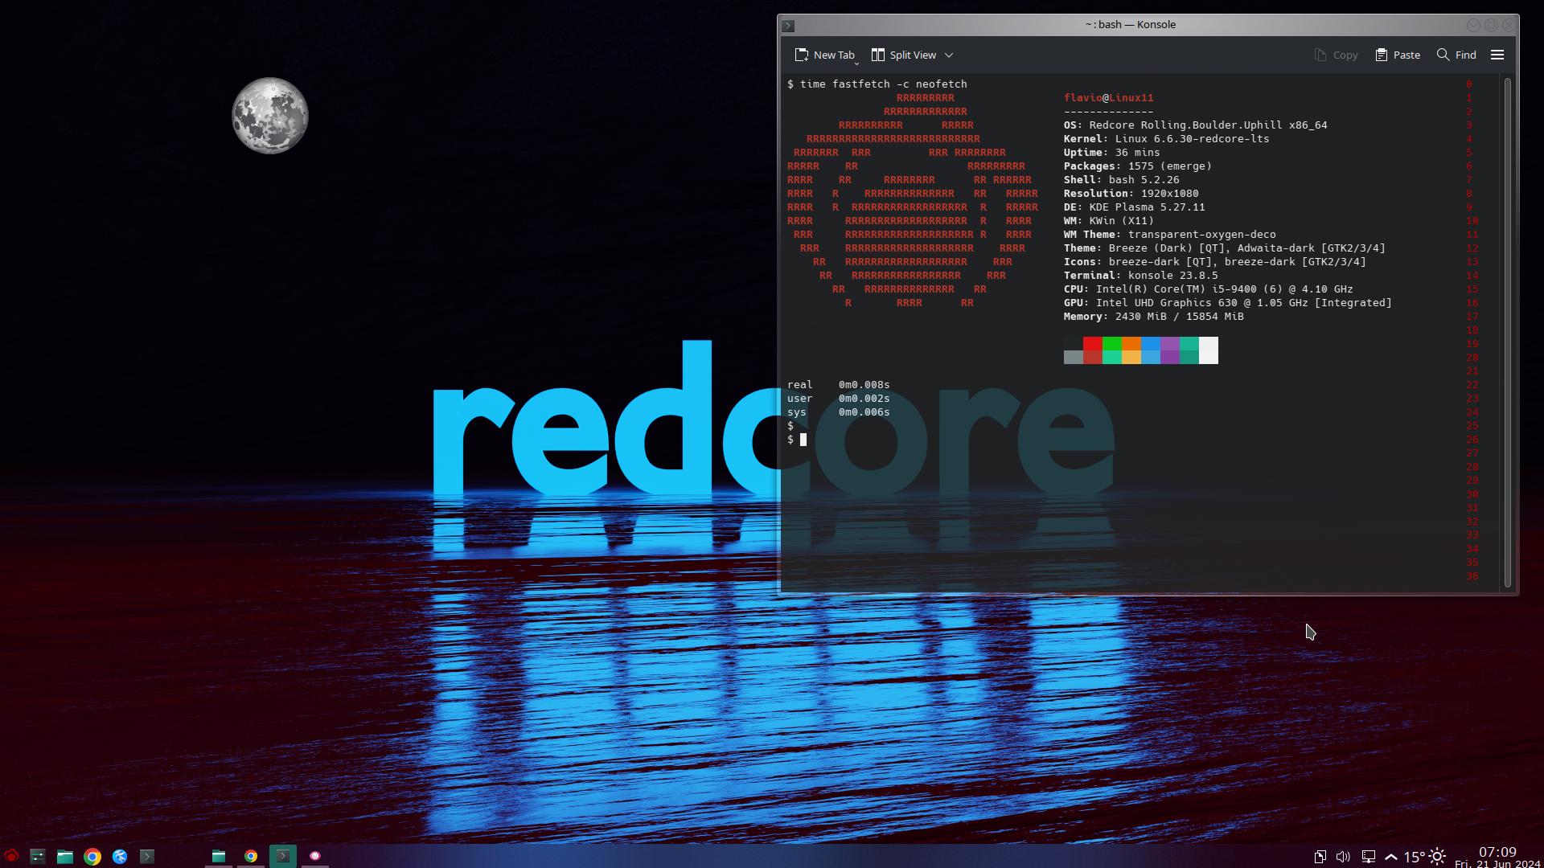Open the blue bird browser launcher
The image size is (1544, 868).
point(120,856)
